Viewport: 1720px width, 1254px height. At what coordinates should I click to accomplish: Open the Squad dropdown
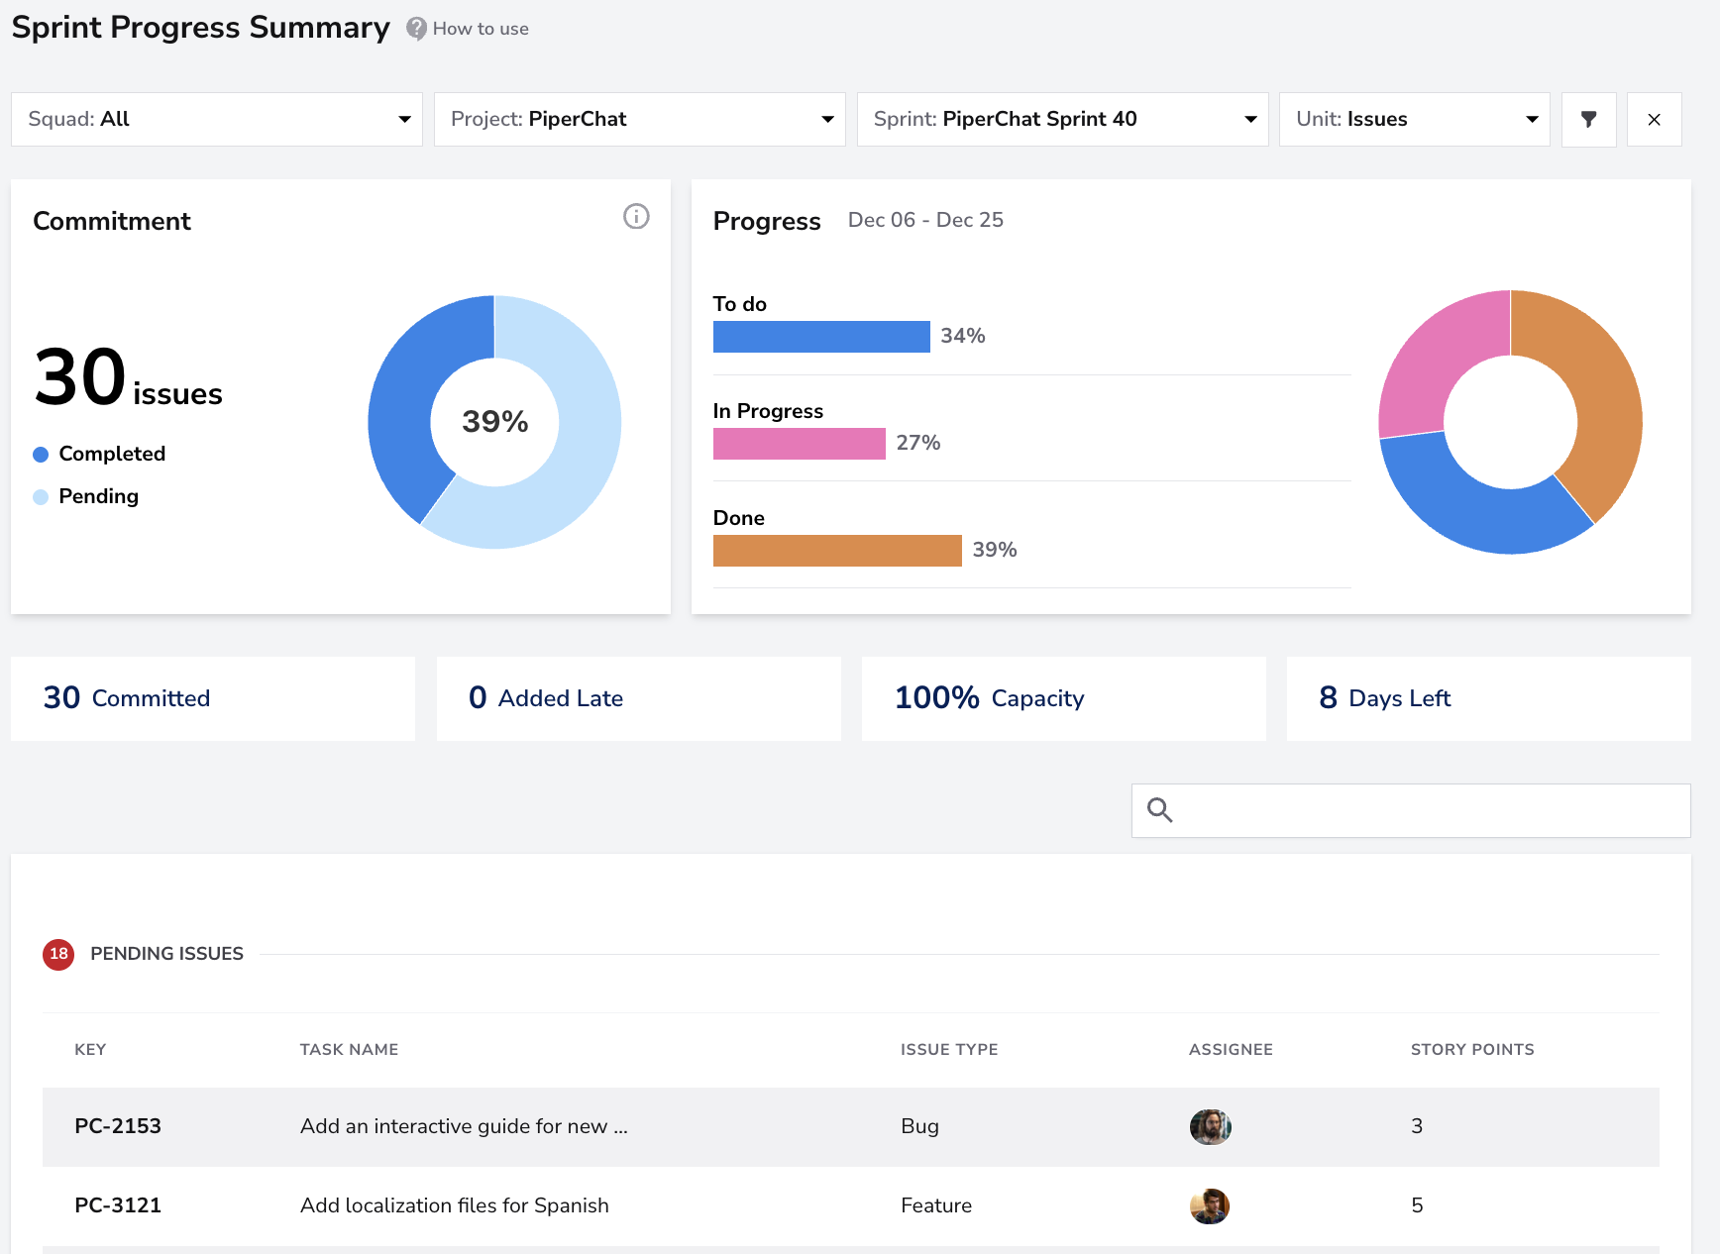click(x=217, y=120)
